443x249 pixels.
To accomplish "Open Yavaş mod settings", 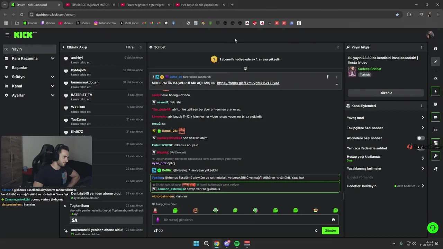I will pyautogui.click(x=386, y=118).
